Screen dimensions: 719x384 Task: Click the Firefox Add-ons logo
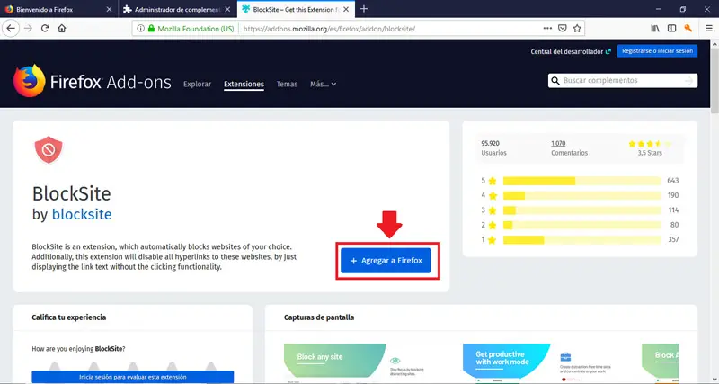(93, 81)
